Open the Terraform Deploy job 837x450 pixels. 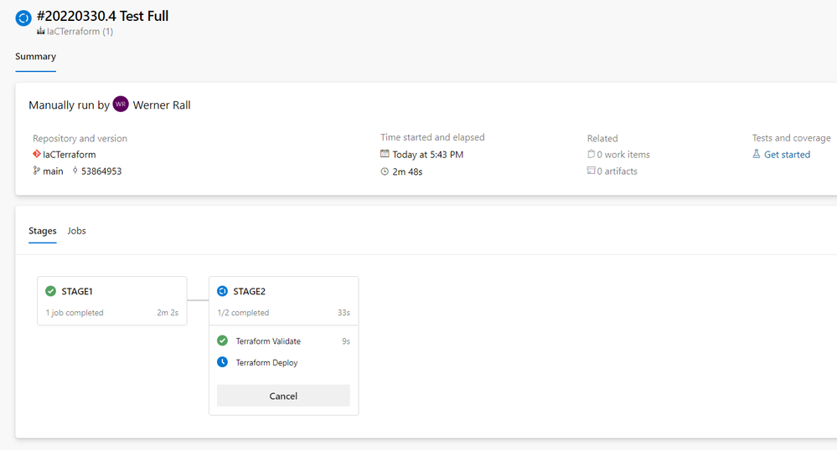click(266, 363)
